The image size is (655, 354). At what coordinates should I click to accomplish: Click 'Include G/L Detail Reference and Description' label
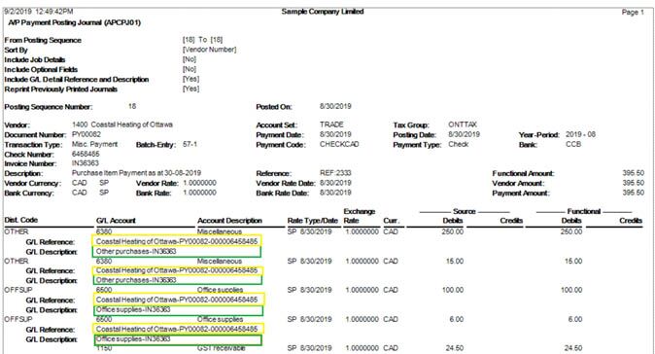click(x=77, y=80)
